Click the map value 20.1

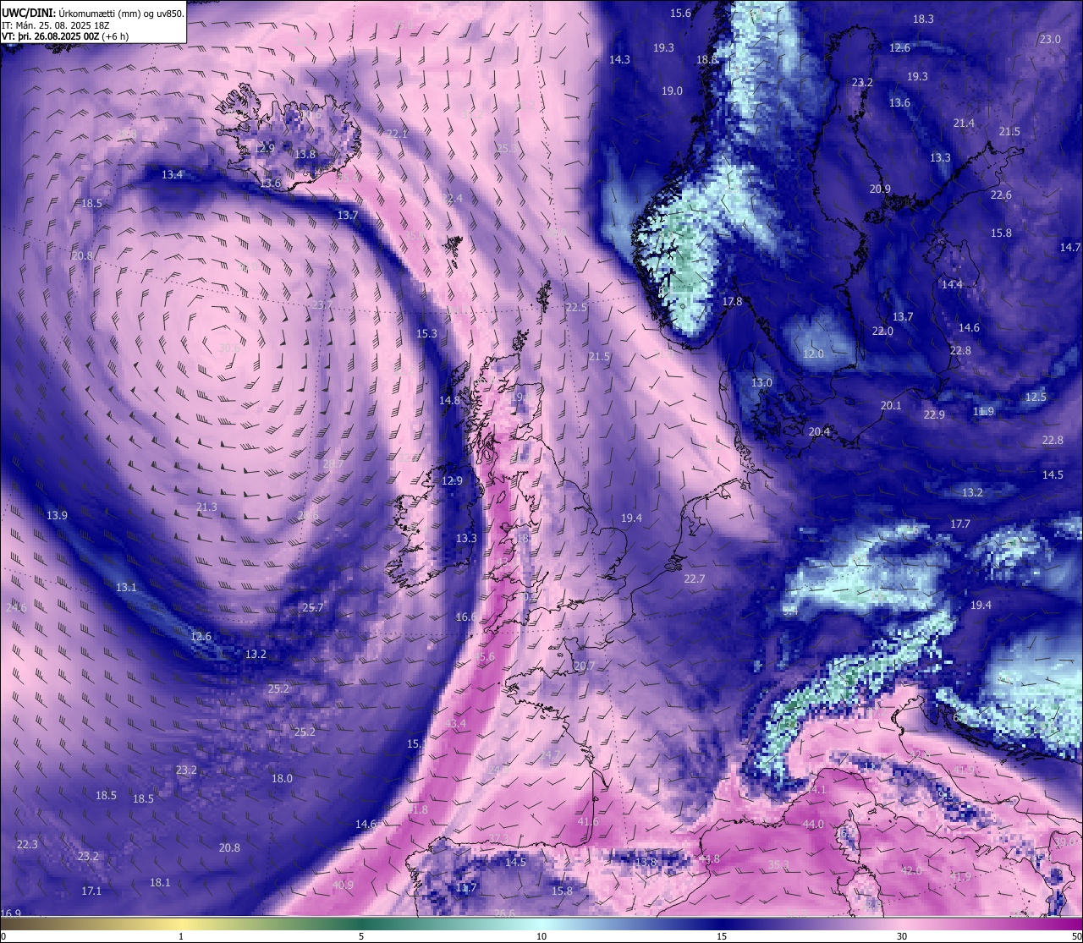pos(891,405)
